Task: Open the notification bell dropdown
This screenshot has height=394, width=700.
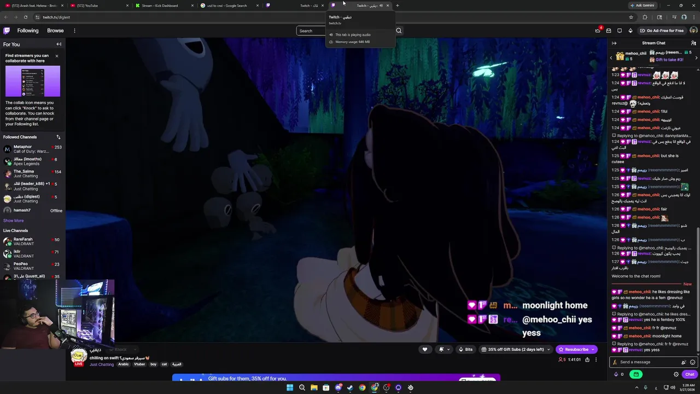Action: [x=444, y=349]
